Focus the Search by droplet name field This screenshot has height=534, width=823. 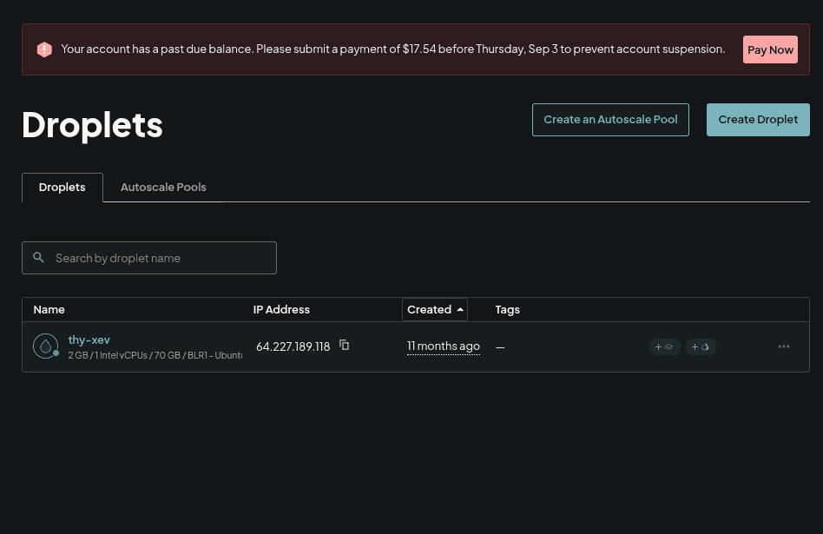[x=149, y=258]
